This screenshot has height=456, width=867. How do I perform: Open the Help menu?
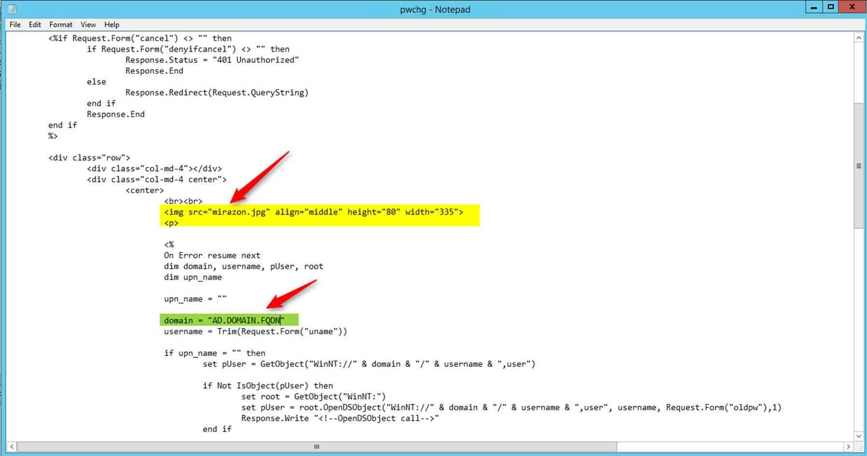112,25
